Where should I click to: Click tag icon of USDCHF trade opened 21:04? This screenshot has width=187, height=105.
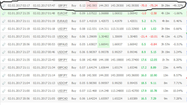[x=4, y=83]
